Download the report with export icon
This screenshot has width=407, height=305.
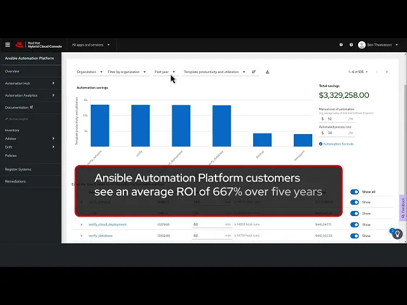(267, 72)
